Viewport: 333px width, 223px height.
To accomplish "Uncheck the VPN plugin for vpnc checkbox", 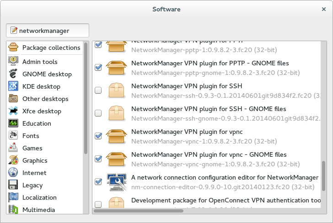I will tap(98, 136).
